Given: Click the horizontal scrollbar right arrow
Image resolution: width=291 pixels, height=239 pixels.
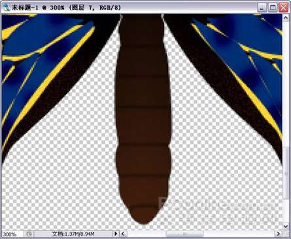Looking at the screenshot, I should tap(279, 234).
